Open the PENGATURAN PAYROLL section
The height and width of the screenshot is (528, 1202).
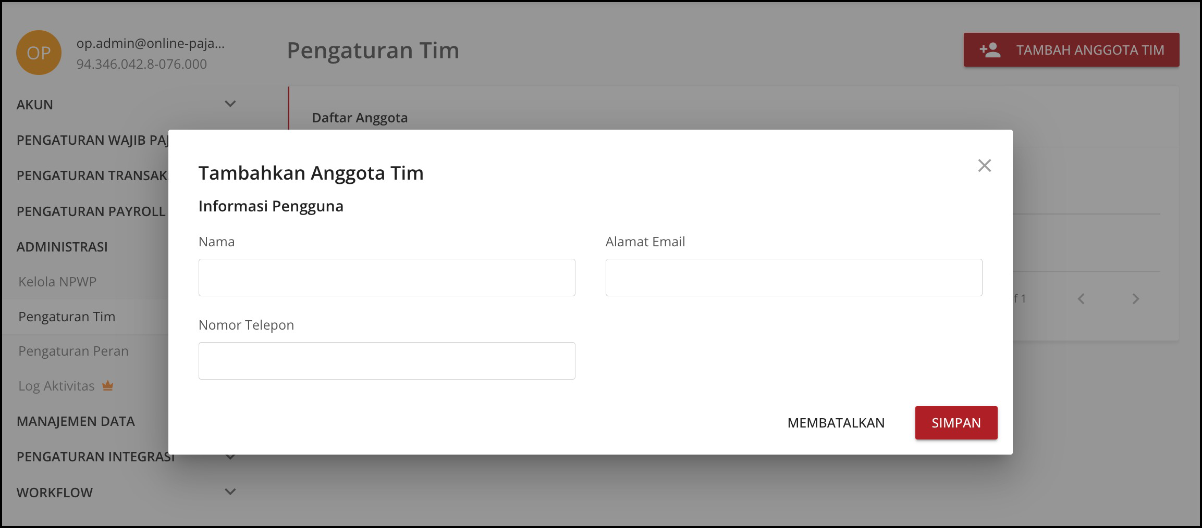pyautogui.click(x=91, y=211)
